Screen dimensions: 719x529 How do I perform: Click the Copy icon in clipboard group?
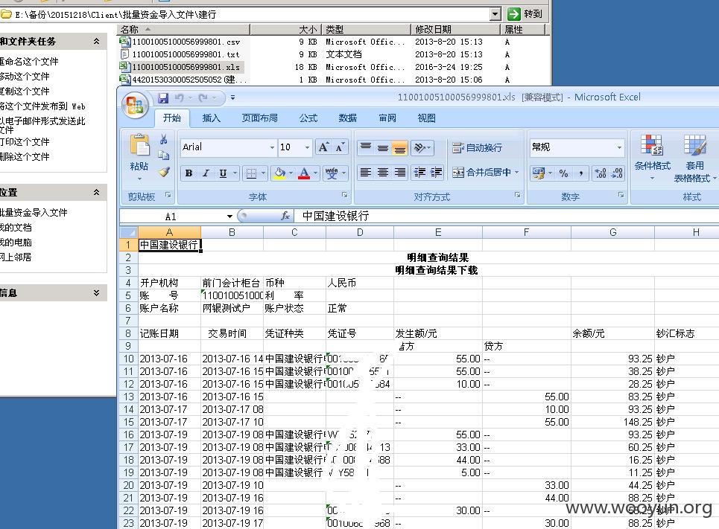coord(164,156)
